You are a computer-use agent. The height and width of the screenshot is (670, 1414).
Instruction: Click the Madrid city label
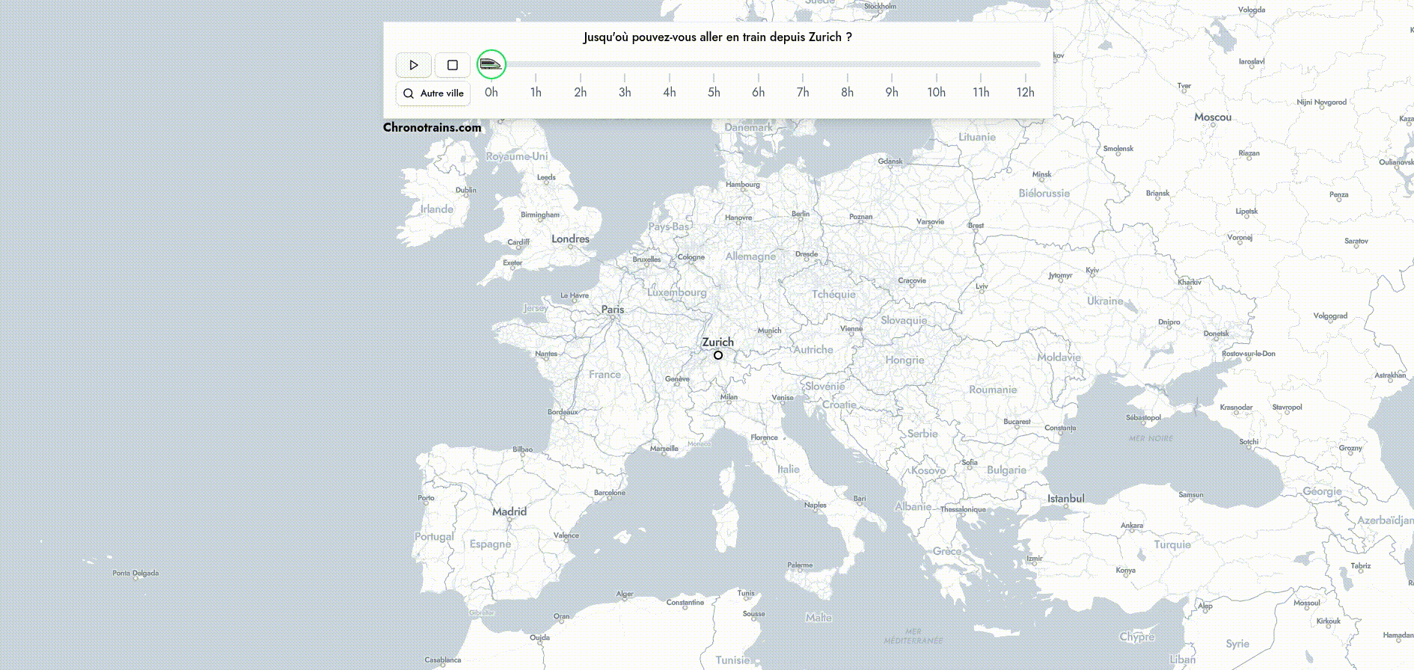click(x=509, y=511)
